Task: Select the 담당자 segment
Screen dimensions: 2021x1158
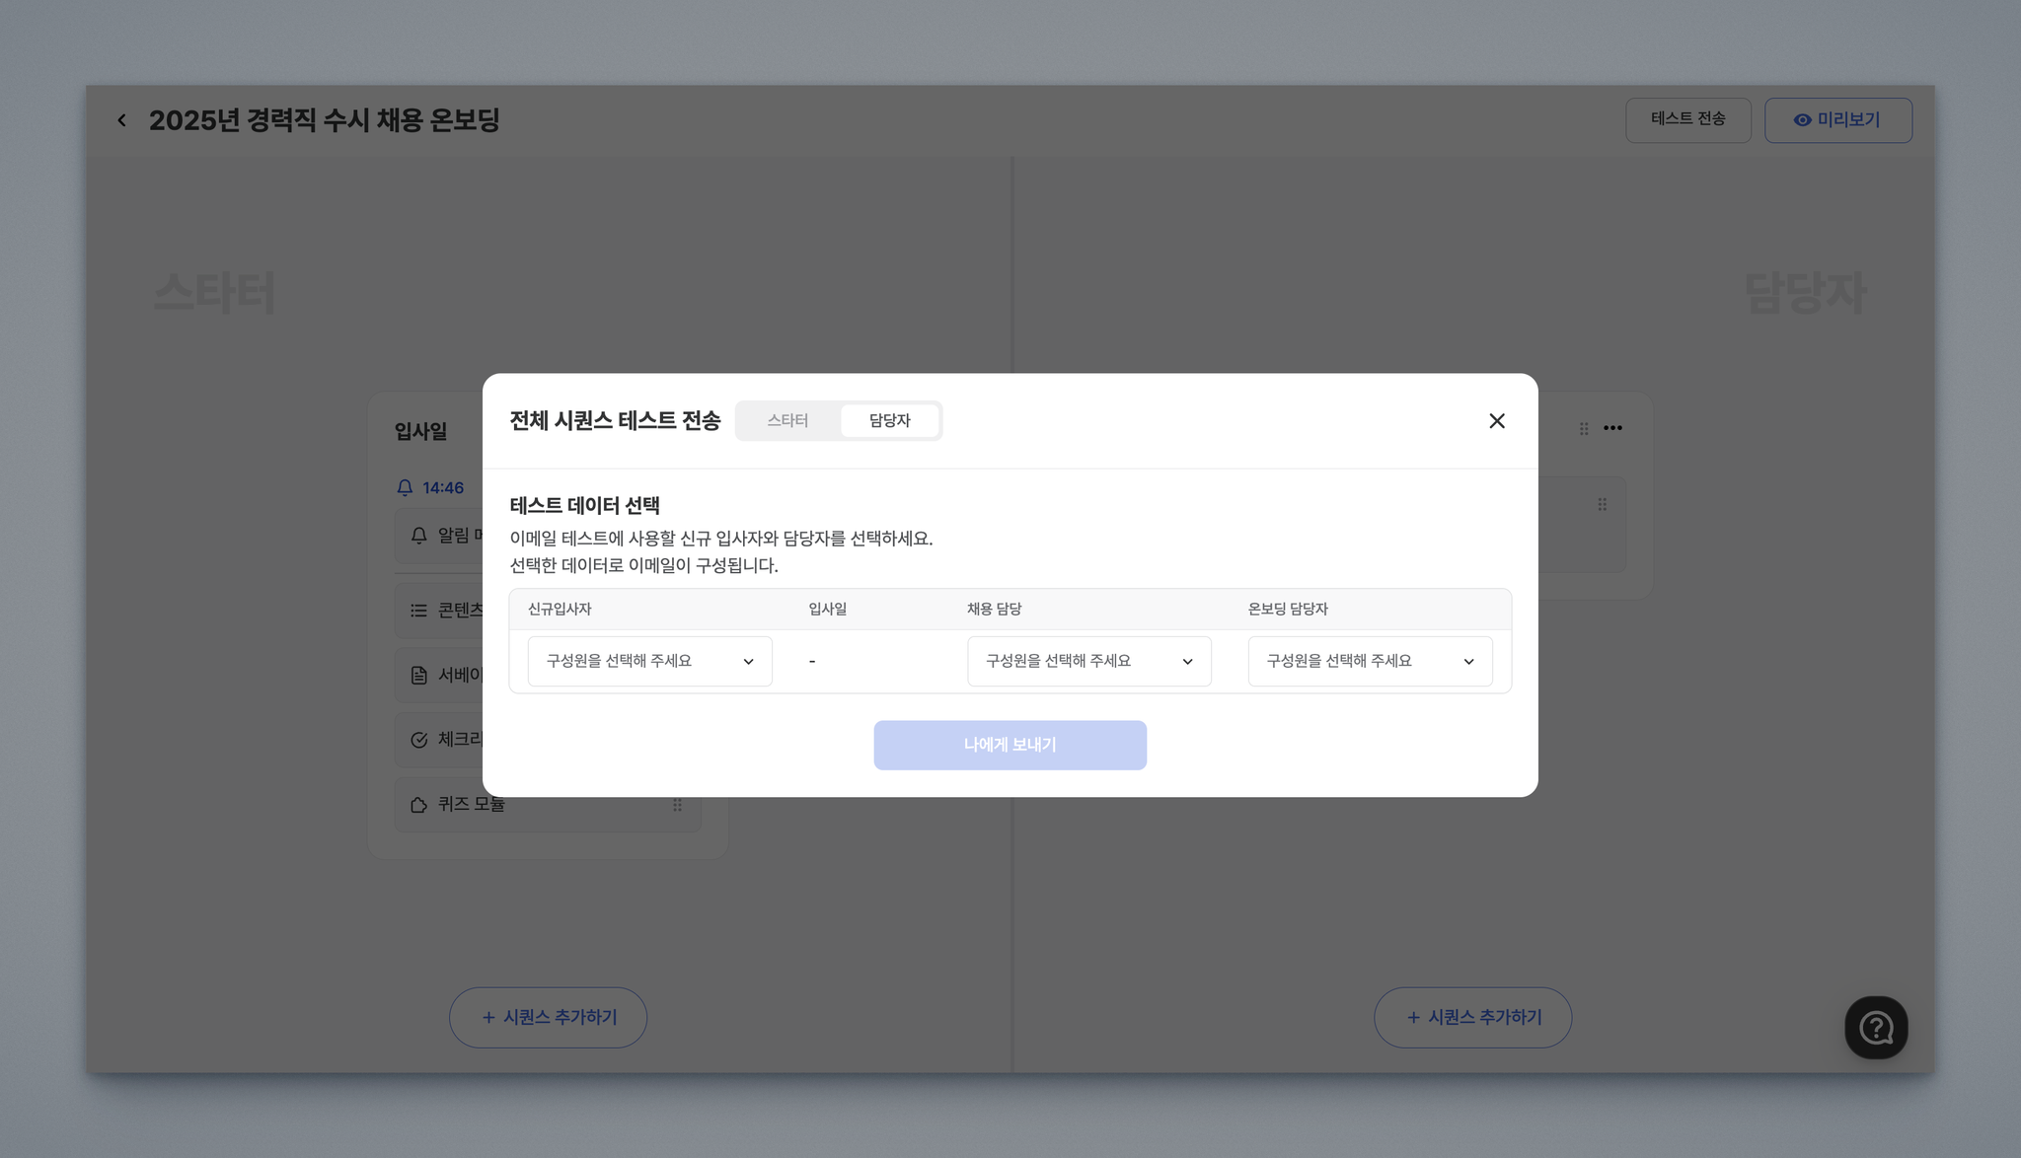Action: click(x=889, y=421)
